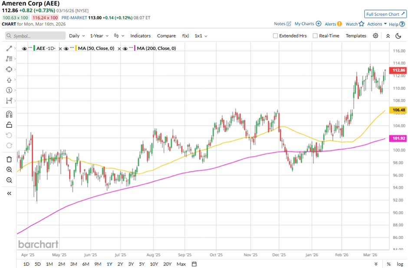Viewport: 408px width, 268px height.
Task: Delete drawings with the trash icon
Action: tap(9, 159)
